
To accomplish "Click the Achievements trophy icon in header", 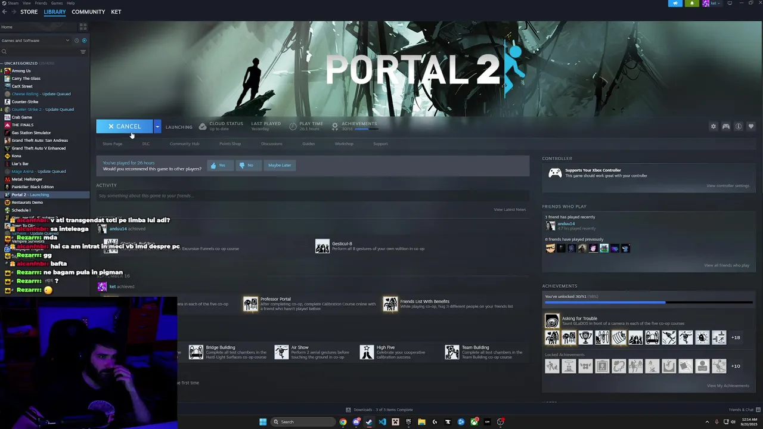I will [x=335, y=126].
